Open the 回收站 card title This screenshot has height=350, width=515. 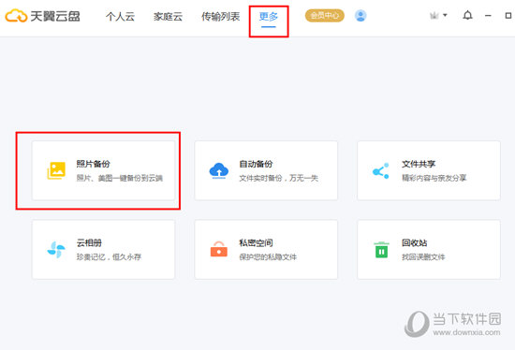(x=414, y=243)
